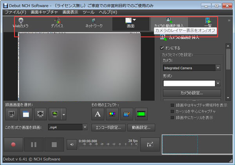Viewport: 235px width, 165px height.
Task: Click the audio level meter bar
Action: click(108, 148)
